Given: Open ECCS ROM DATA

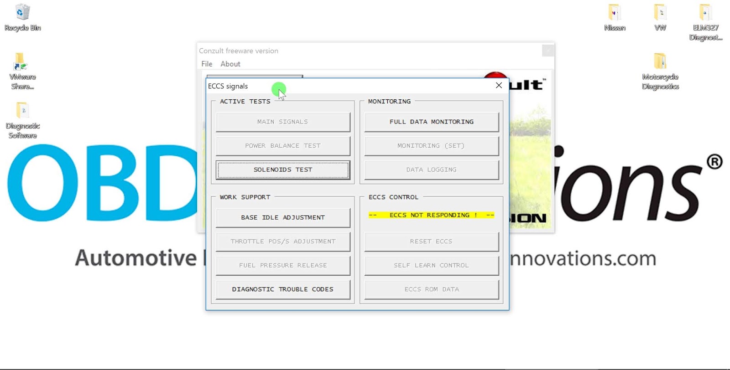Looking at the screenshot, I should [x=432, y=289].
